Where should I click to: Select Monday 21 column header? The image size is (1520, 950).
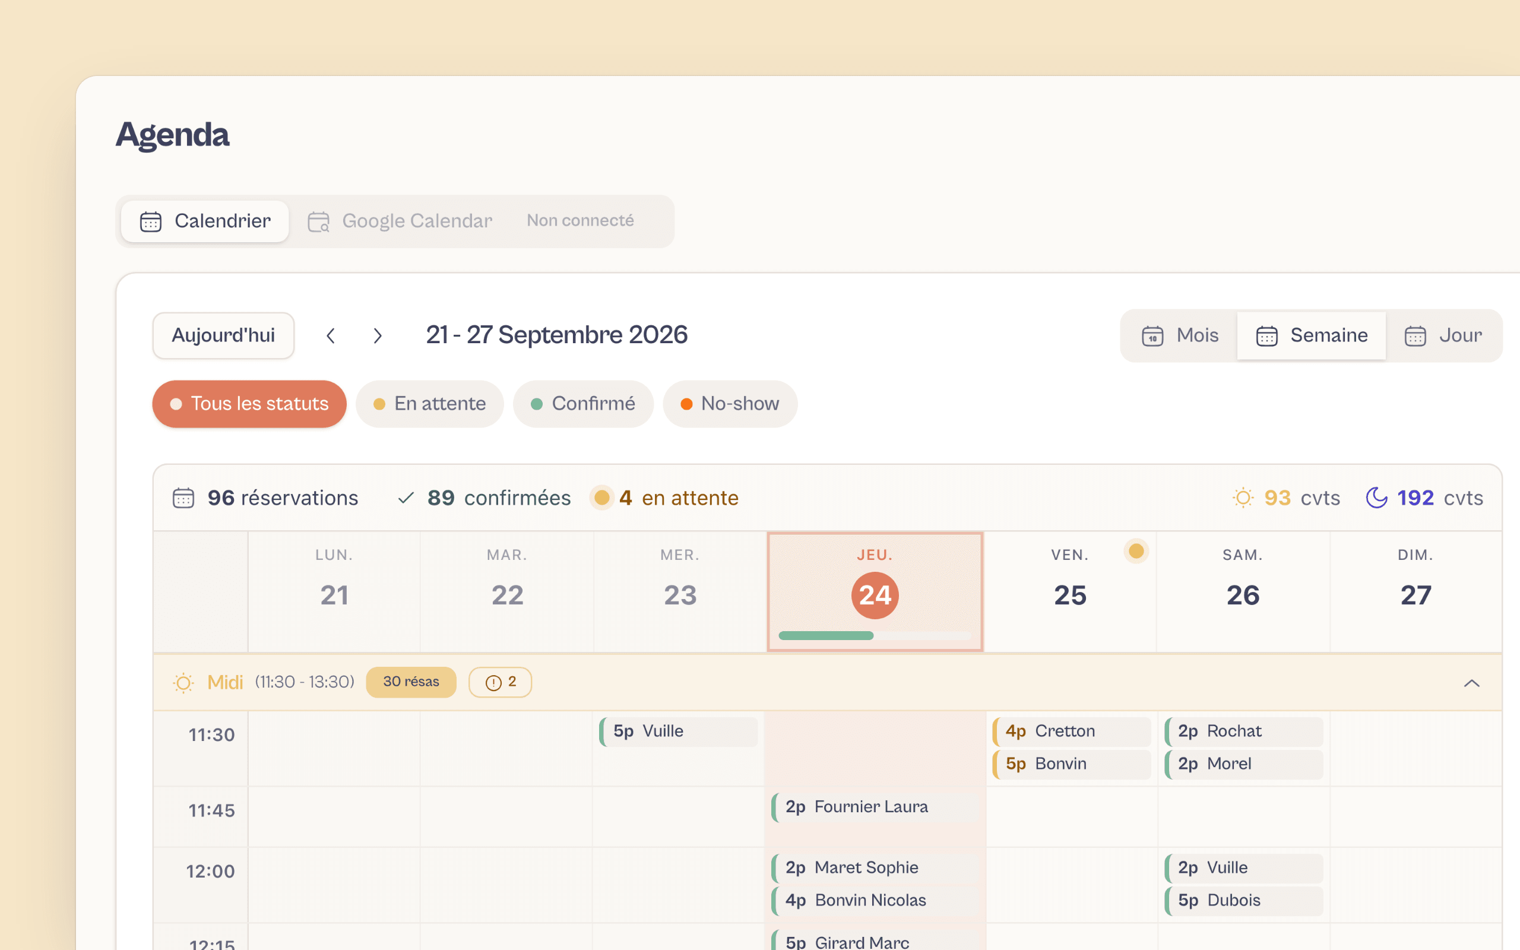(x=334, y=591)
